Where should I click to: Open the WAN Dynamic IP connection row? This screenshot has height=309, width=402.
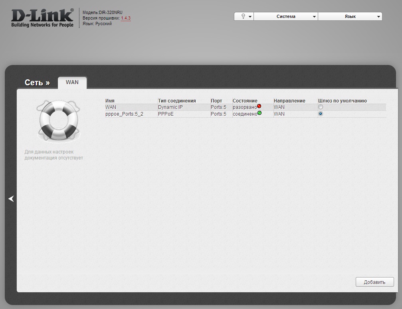246,107
